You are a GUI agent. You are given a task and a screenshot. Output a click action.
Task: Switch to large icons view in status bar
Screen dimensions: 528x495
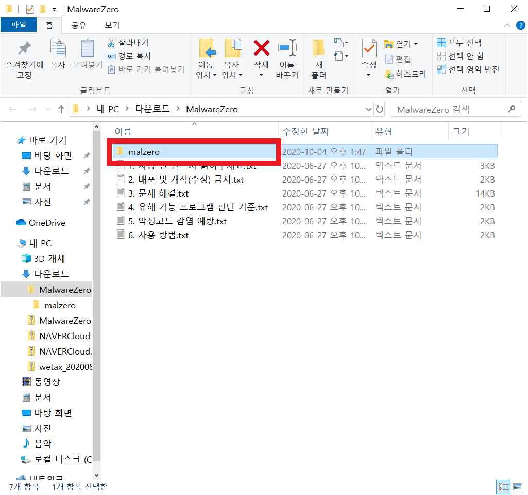(518, 487)
